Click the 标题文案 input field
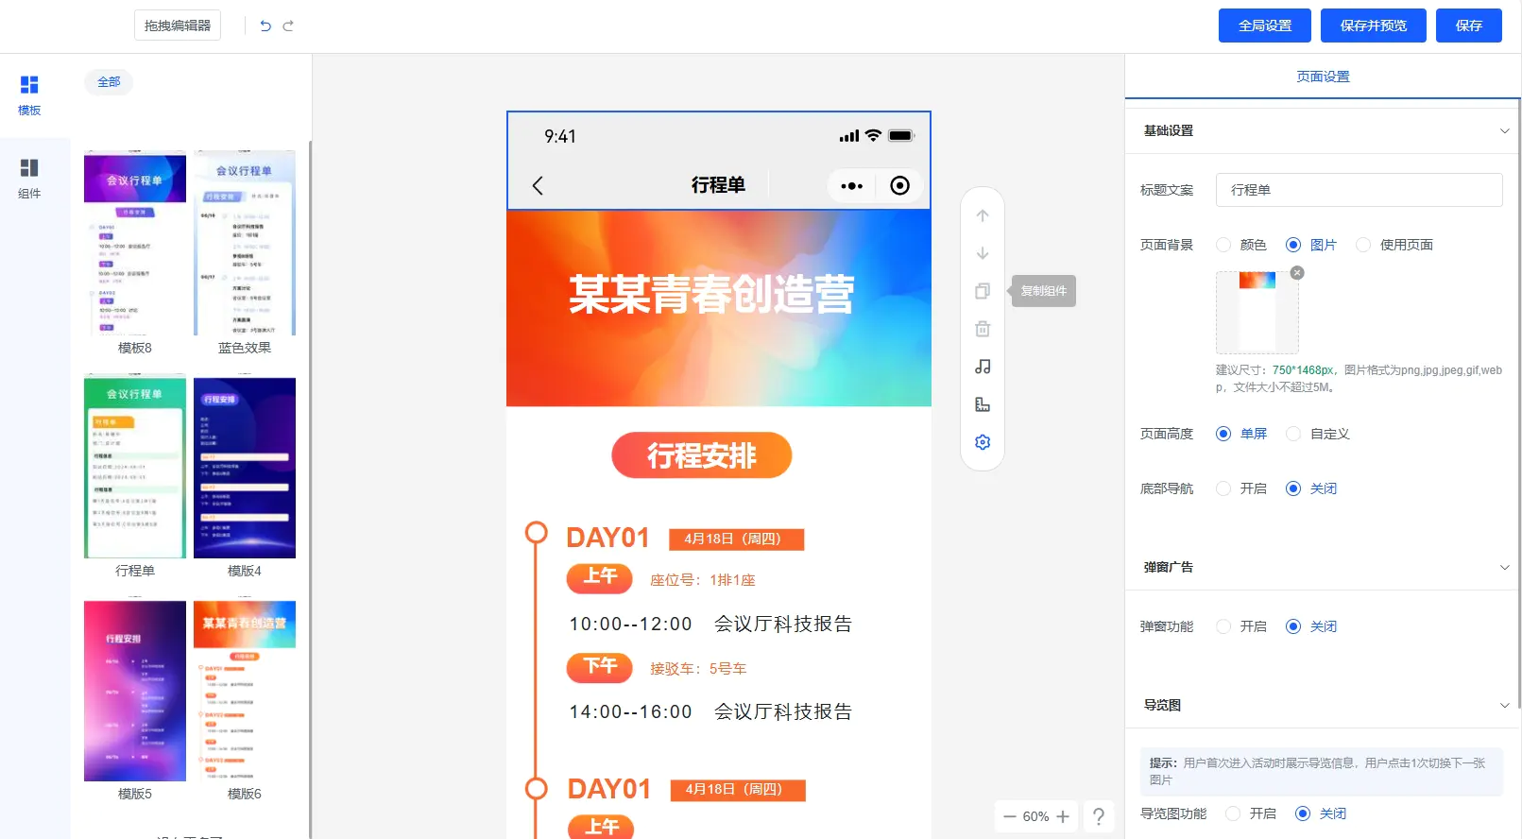Viewport: 1522px width, 839px height. click(1359, 190)
